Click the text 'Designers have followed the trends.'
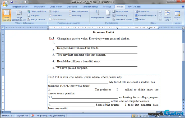Screen dimensions: 185x118 (x=78, y=48)
